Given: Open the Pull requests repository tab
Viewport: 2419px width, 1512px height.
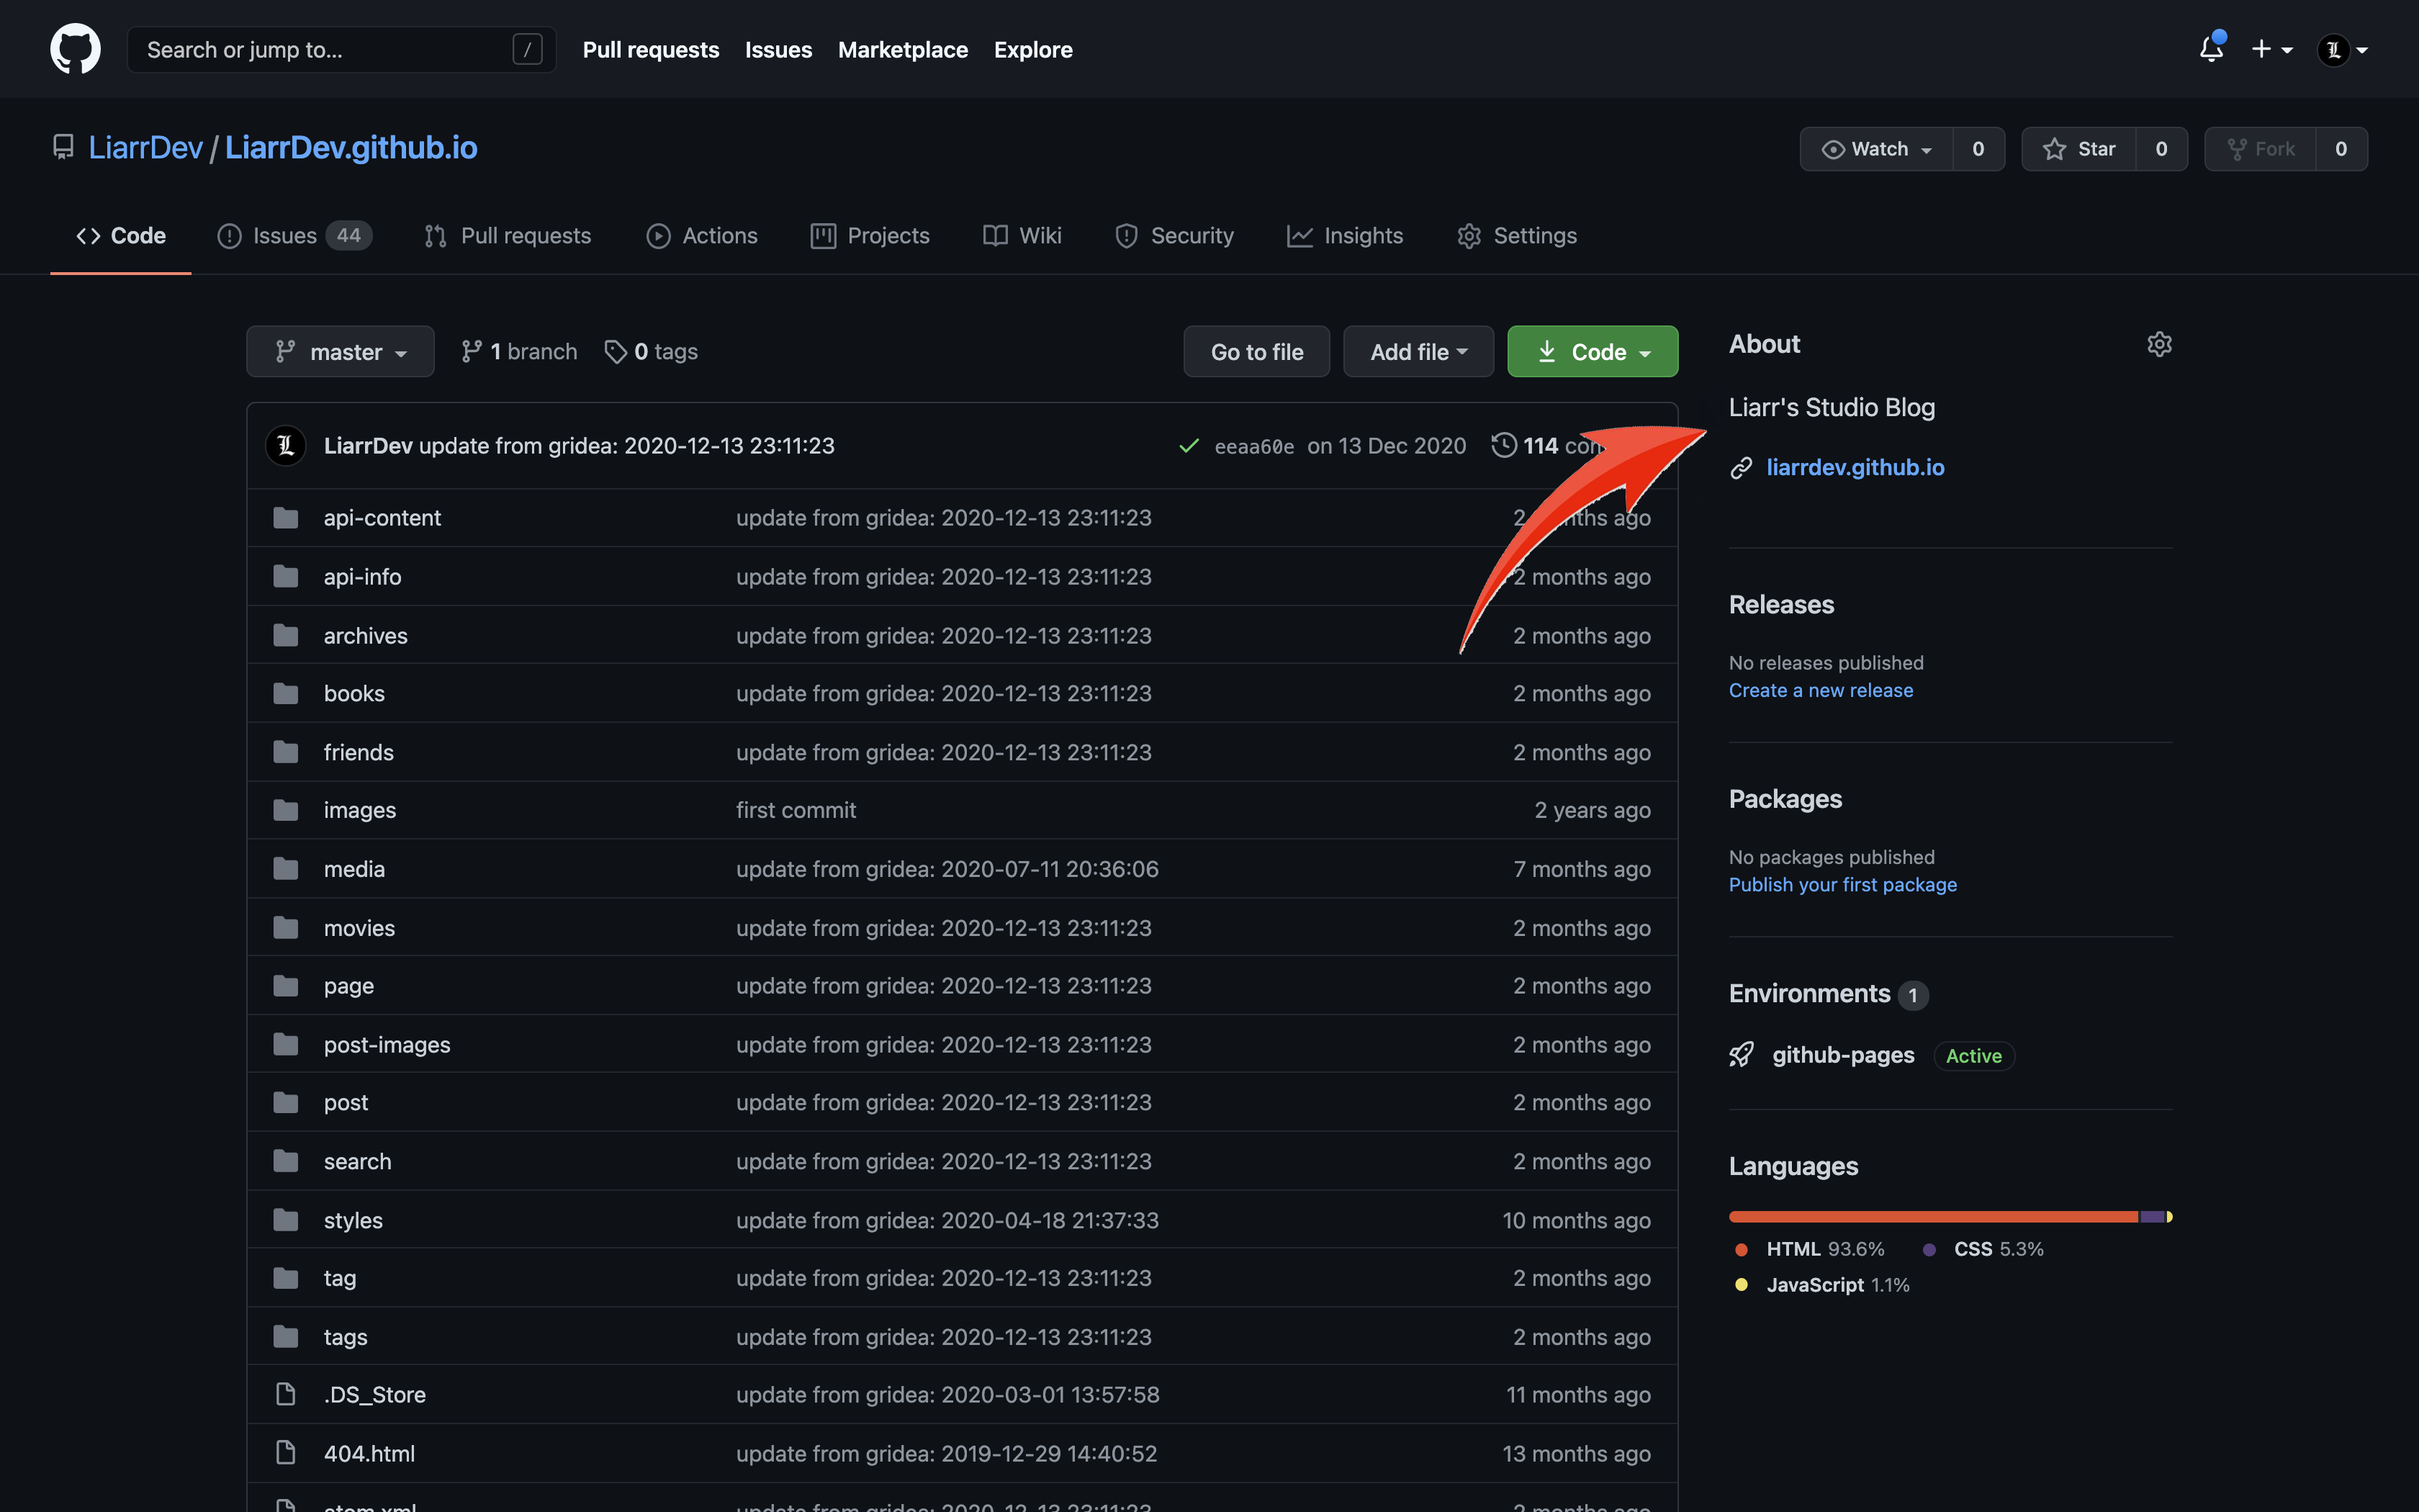Looking at the screenshot, I should [x=508, y=236].
